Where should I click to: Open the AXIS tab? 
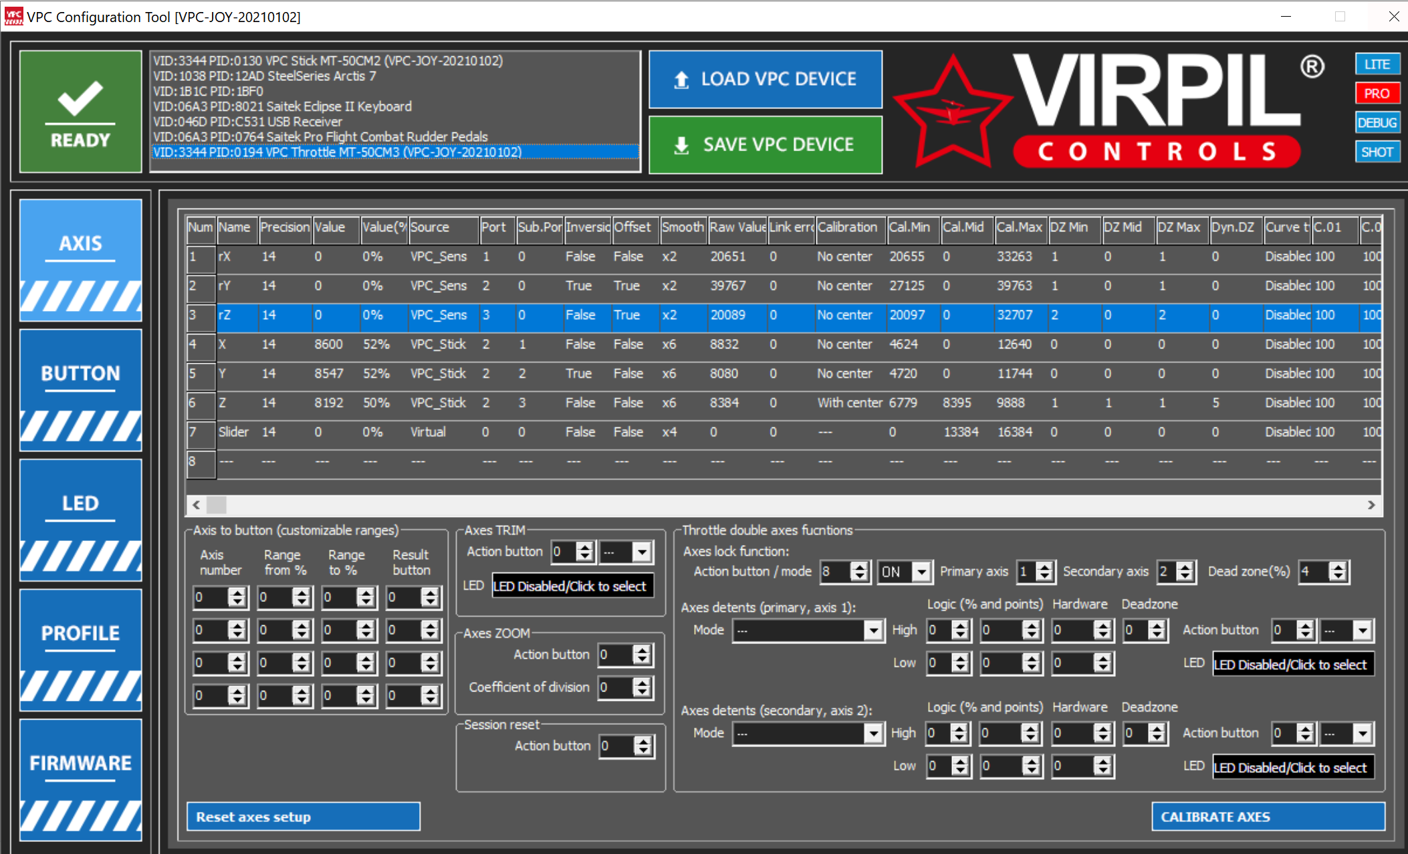[80, 260]
